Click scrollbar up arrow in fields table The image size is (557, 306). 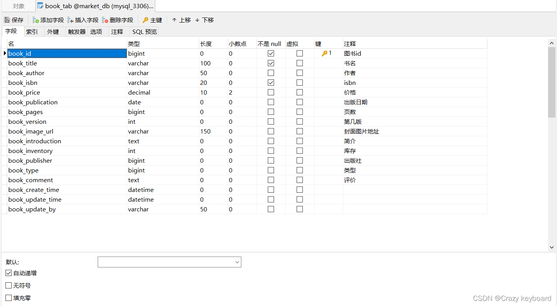point(552,43)
